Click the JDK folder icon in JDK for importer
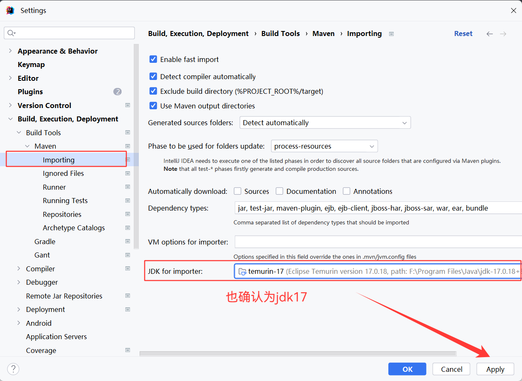522x381 pixels. point(242,272)
